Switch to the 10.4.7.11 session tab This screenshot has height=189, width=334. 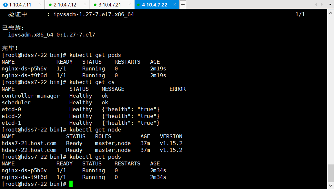(x=20, y=5)
